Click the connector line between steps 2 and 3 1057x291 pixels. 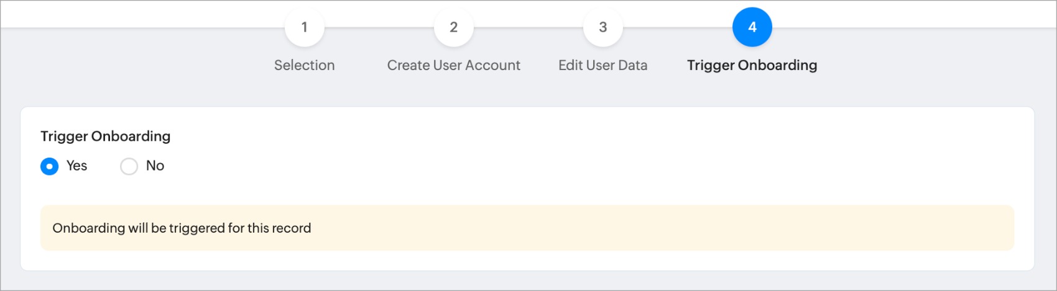(528, 27)
